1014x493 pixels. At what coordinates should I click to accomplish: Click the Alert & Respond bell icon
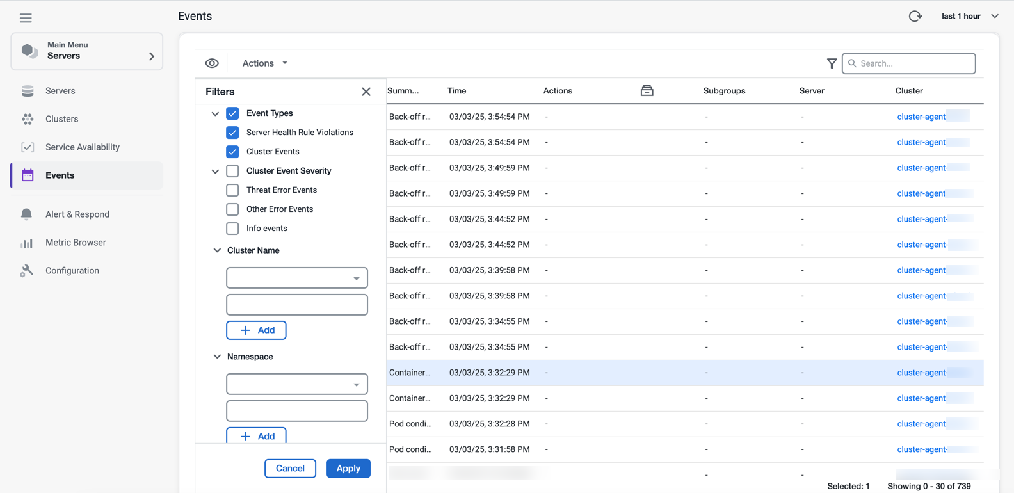pos(26,214)
